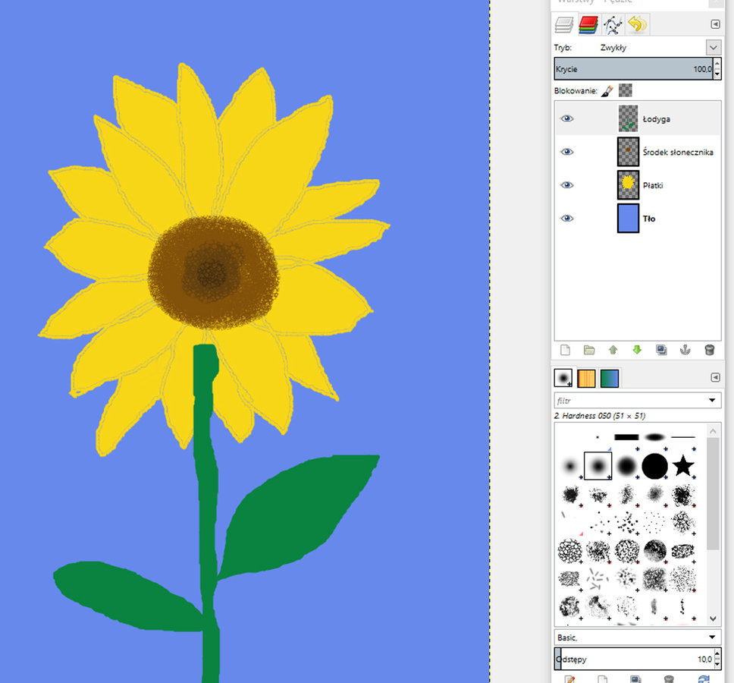The width and height of the screenshot is (734, 683).
Task: Open the Tryb (mode) dropdown
Action: pos(713,47)
